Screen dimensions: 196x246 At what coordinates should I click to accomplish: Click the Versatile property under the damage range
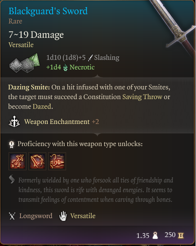21,45
